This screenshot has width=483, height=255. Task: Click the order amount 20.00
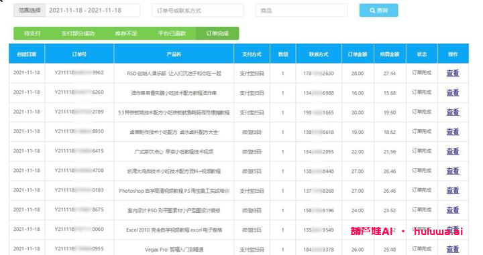358,112
